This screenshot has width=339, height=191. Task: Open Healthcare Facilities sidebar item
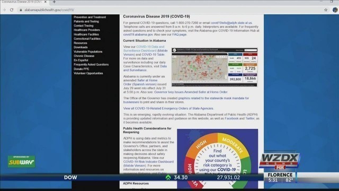(x=86, y=34)
